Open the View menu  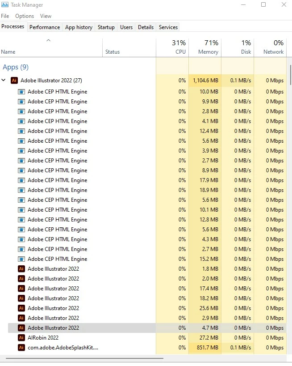pos(46,16)
